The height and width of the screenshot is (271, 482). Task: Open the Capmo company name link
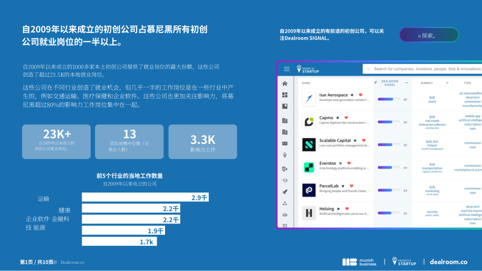[326, 118]
